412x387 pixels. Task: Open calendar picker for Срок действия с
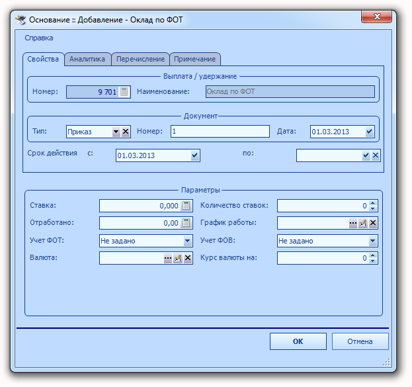194,155
